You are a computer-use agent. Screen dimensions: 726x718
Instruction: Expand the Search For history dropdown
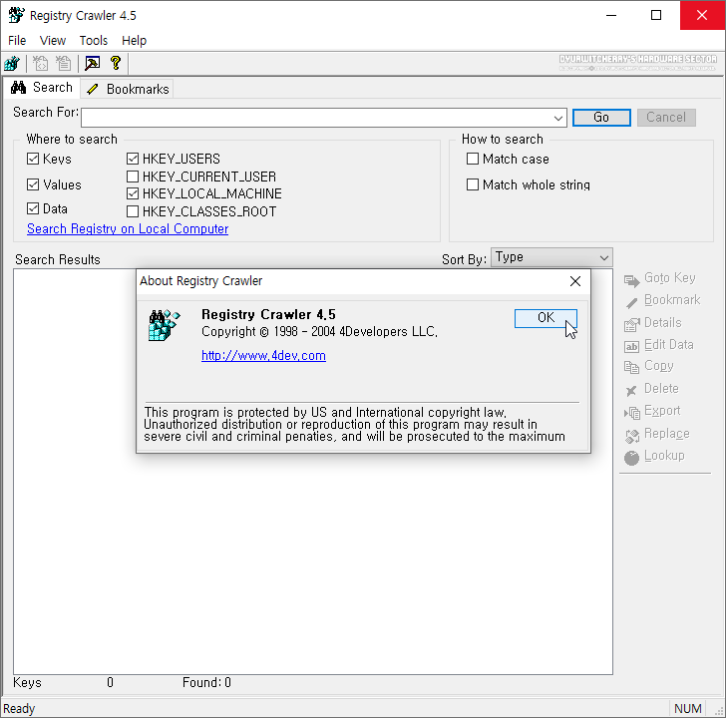(558, 118)
